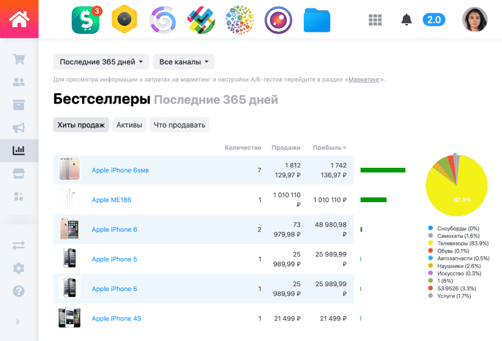Toggle Обувь (0.1%) legend entry
The width and height of the screenshot is (502, 341).
(x=448, y=251)
